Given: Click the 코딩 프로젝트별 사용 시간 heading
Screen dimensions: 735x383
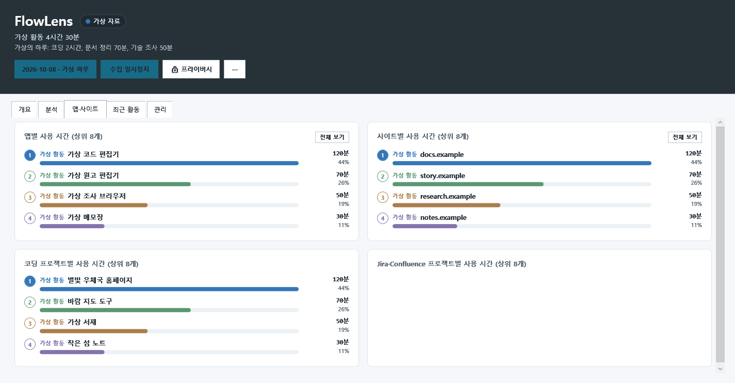Looking at the screenshot, I should coord(81,264).
